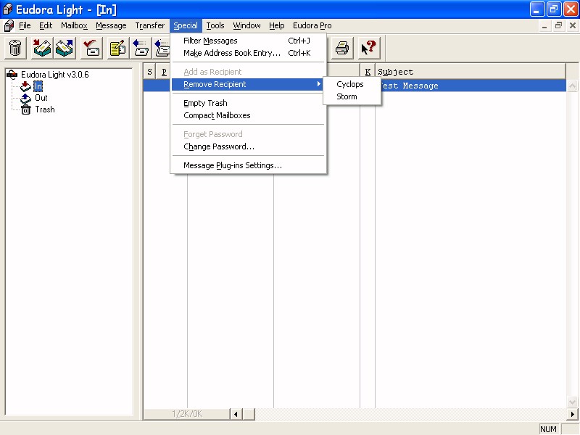The width and height of the screenshot is (580, 435).
Task: Open the Out mailbox toolbar icon
Action: point(65,48)
